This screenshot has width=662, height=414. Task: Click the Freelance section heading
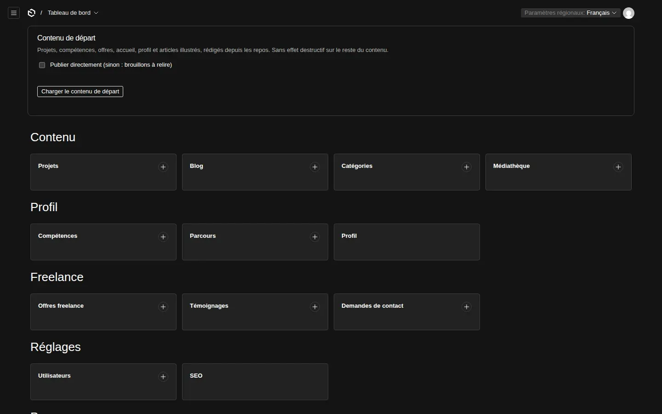57,277
